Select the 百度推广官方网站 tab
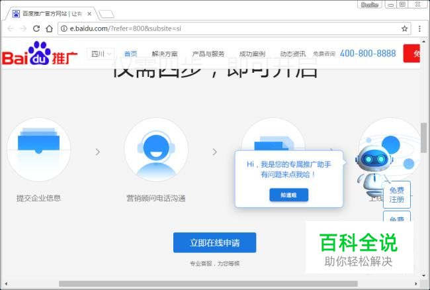 click(52, 14)
